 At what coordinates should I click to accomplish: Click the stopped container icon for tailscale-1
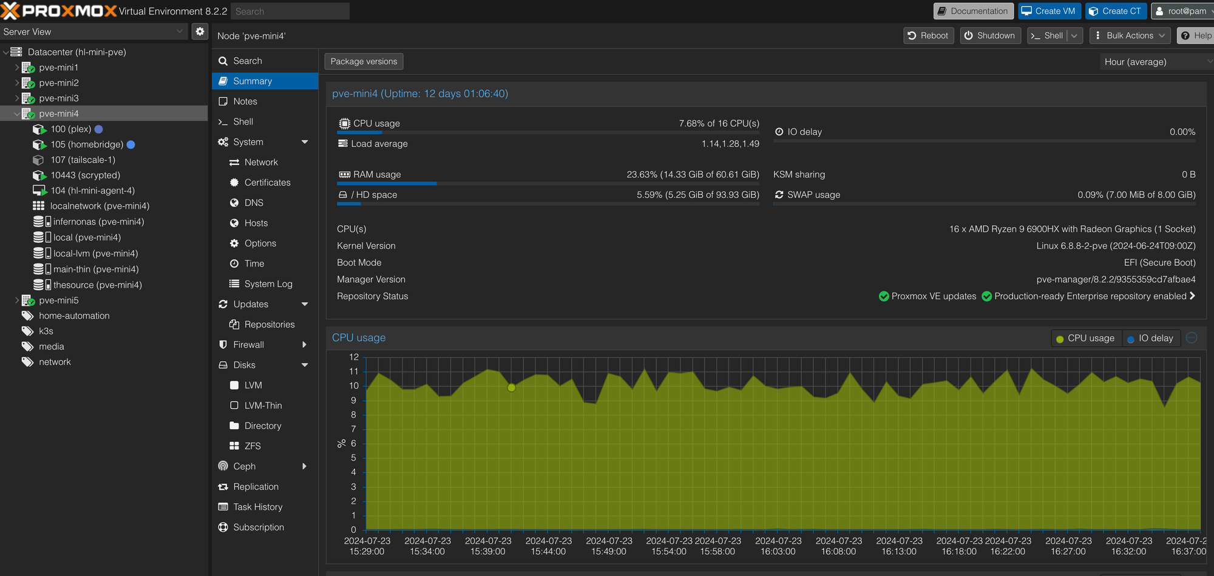coord(38,160)
